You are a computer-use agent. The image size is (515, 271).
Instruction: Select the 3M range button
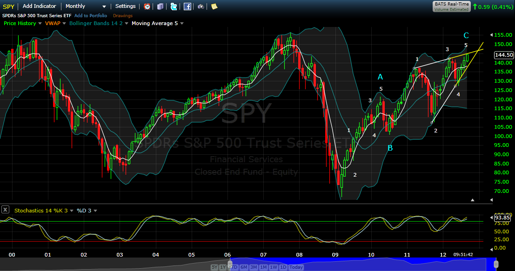click(x=254, y=267)
